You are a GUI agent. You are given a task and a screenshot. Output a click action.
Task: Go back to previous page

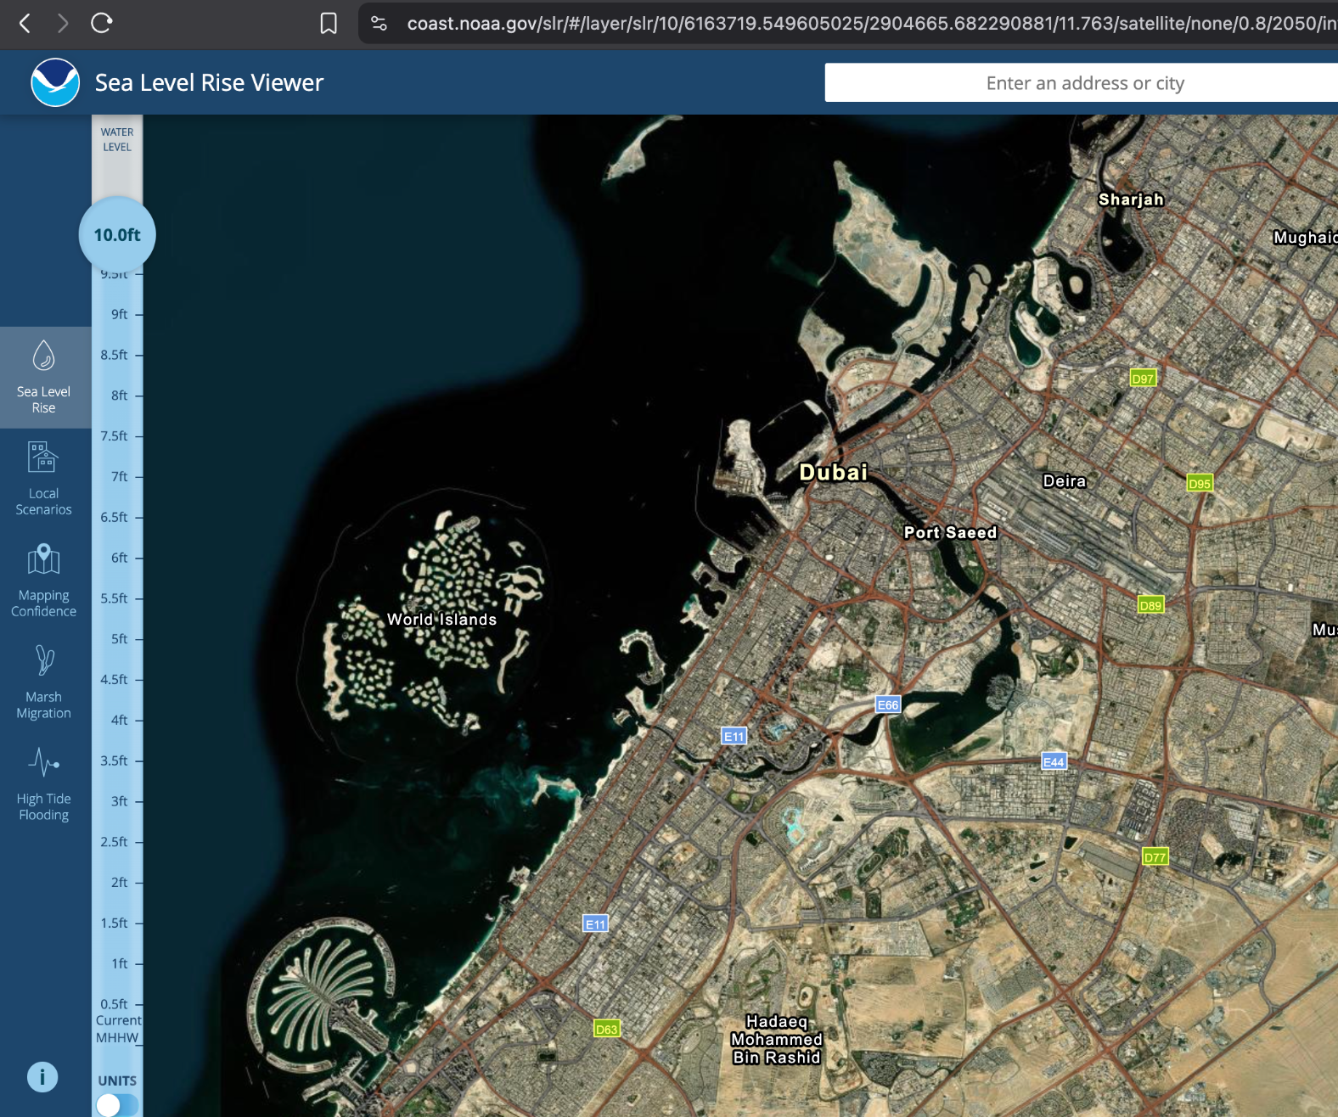25,23
